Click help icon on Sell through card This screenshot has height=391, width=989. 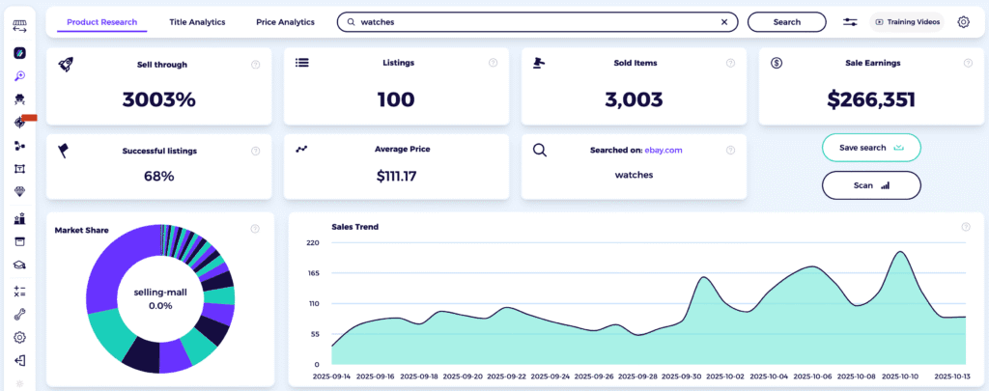[x=255, y=64]
